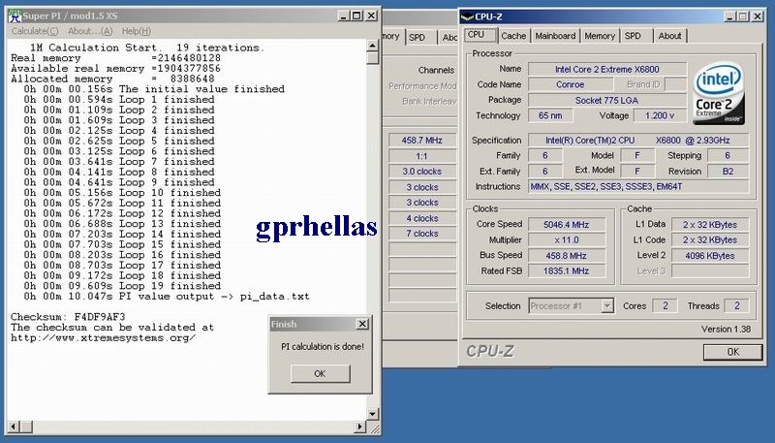Click the Specification field value
This screenshot has width=775, height=443.
point(638,141)
